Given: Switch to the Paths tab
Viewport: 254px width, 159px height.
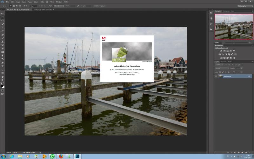Looking at the screenshot, I should point(230,62).
